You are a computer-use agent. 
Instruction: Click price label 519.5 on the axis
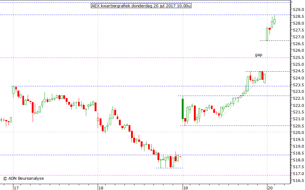tap(298, 140)
